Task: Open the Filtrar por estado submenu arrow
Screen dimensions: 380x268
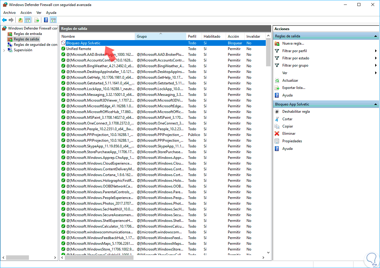Action: point(376,58)
